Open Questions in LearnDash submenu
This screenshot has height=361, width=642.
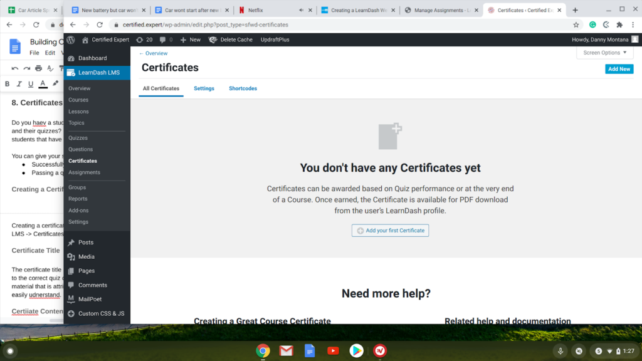click(81, 149)
